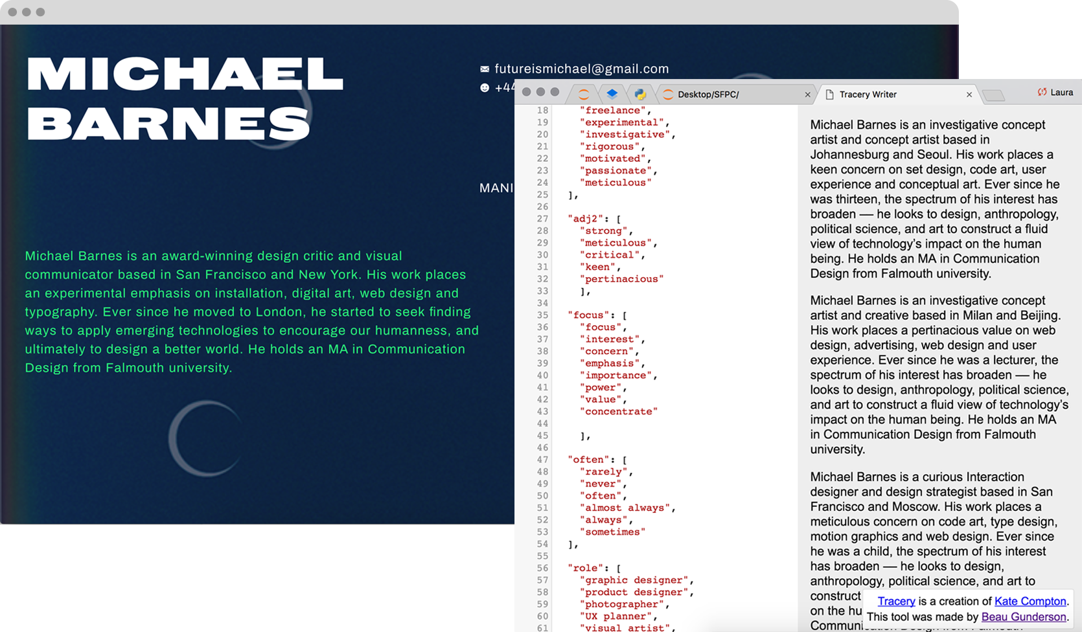
Task: Click line number 47 in the editor gutter
Action: [x=542, y=460]
